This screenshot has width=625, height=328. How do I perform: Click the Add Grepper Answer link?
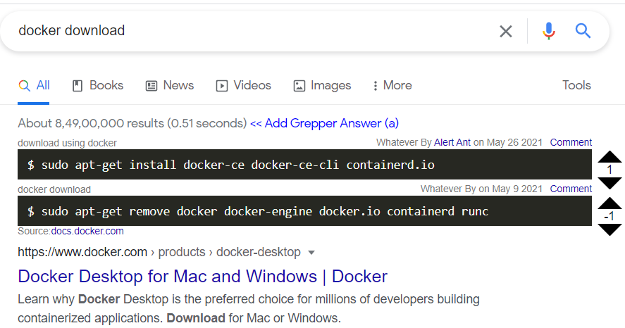324,123
